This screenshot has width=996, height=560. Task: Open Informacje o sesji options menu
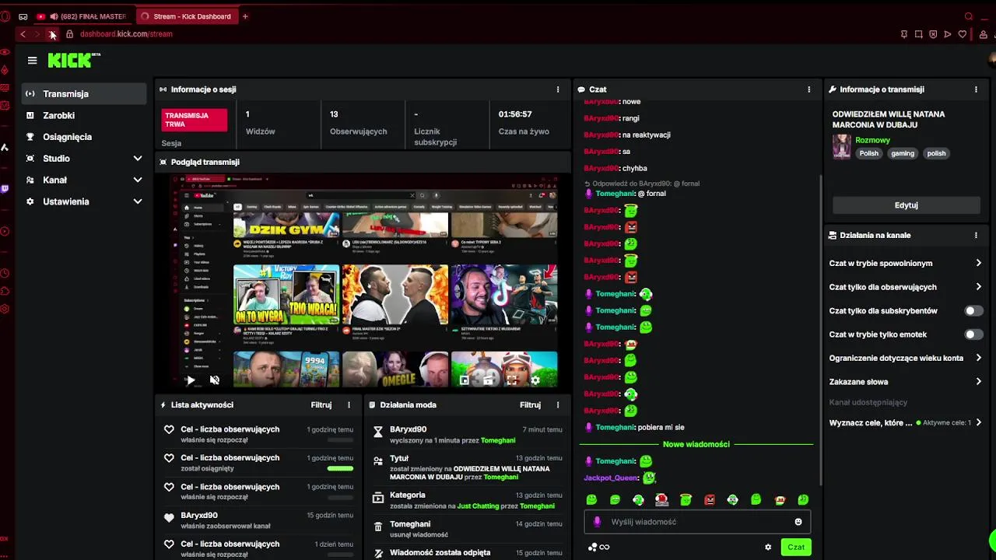tap(558, 89)
